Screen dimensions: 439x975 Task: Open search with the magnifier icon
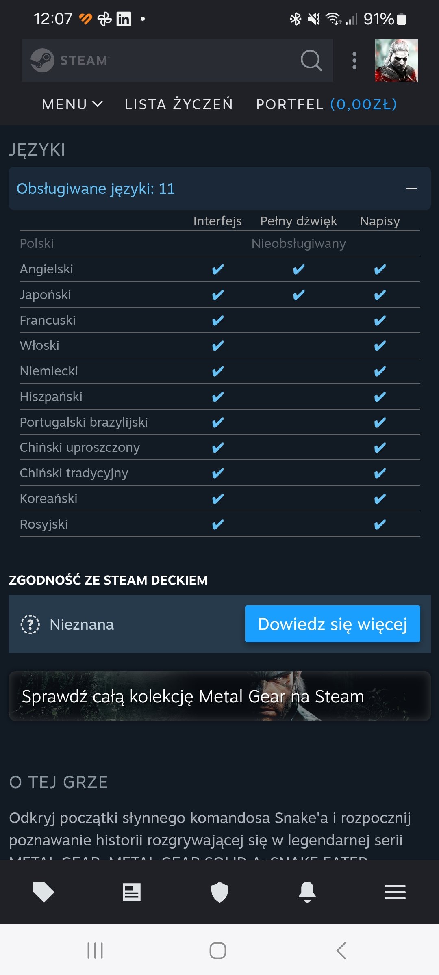[311, 61]
